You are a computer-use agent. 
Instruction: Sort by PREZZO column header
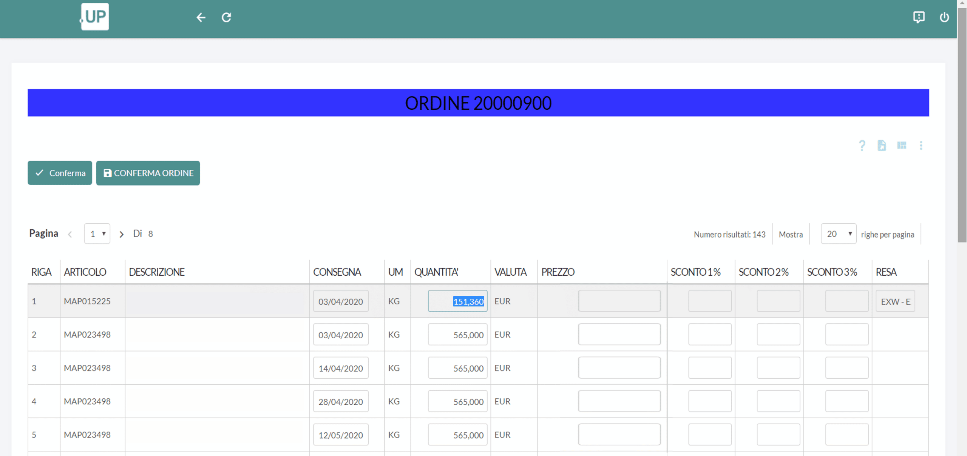tap(558, 272)
